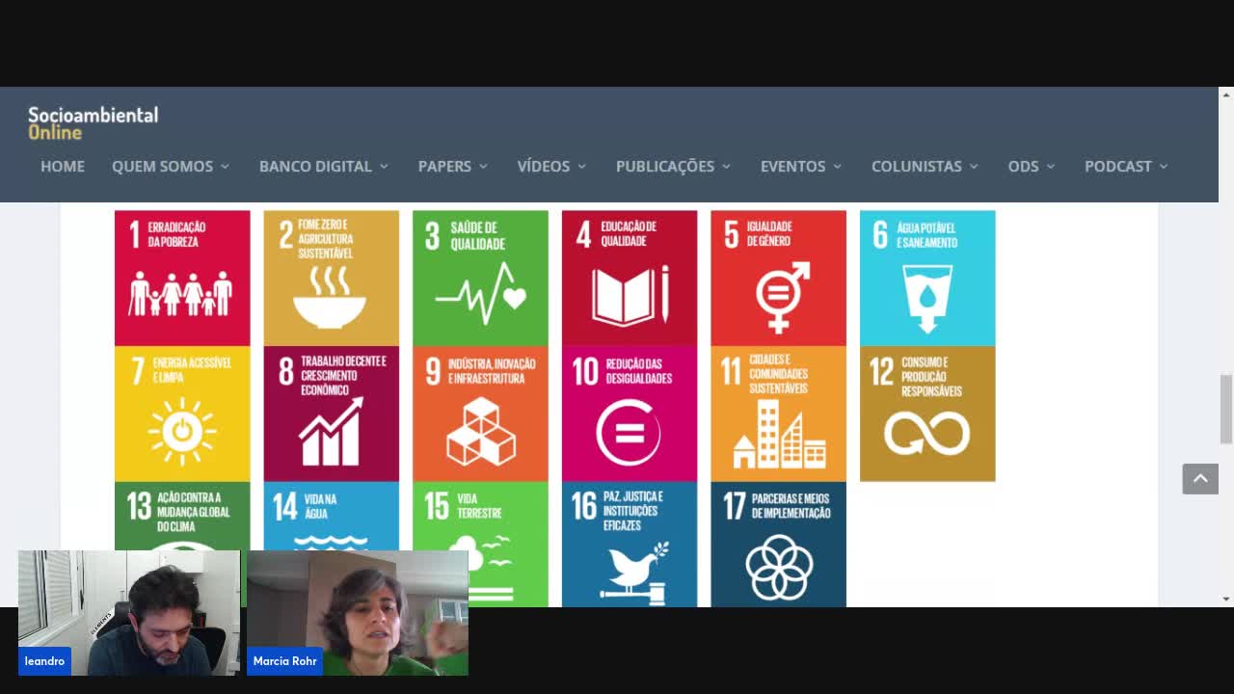Screen dimensions: 1234x694
Task: Click the vertical scrollbar thumb
Action: [x=1226, y=409]
